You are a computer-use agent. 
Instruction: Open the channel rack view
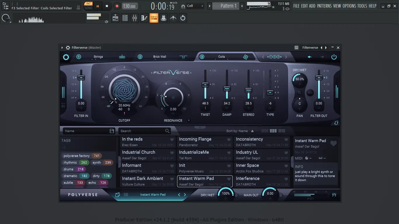(x=125, y=18)
